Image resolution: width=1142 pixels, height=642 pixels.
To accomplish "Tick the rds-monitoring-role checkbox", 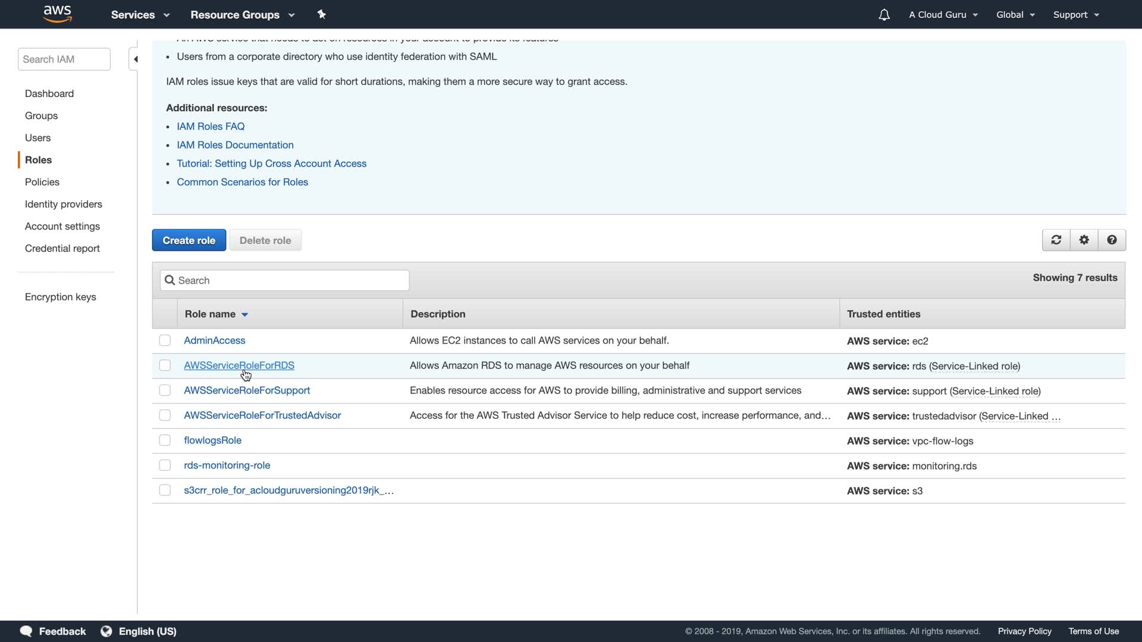I will click(165, 465).
